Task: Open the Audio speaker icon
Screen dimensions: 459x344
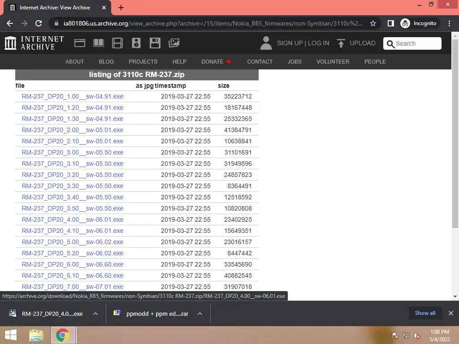Action: click(136, 43)
